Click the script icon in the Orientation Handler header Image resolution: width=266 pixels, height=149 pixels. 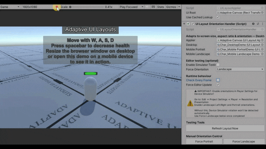coord(188,24)
